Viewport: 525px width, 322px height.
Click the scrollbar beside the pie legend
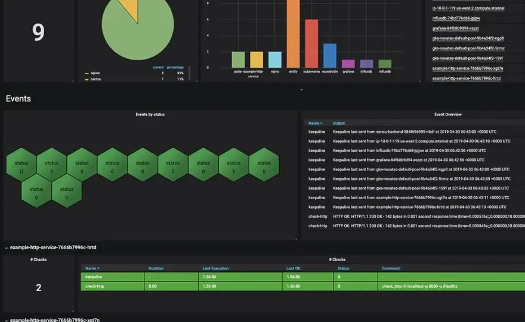190,73
